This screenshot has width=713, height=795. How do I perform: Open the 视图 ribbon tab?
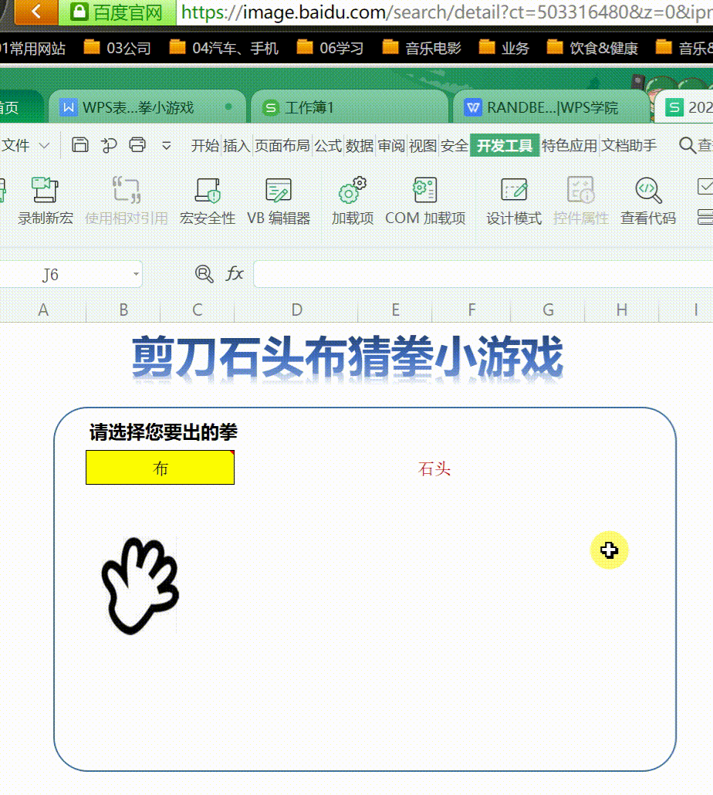423,146
